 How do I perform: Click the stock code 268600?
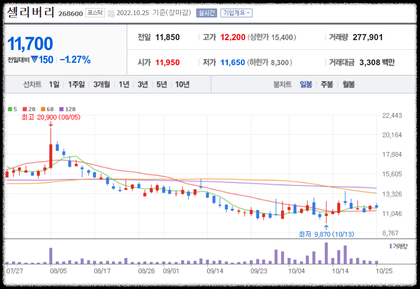tap(70, 14)
